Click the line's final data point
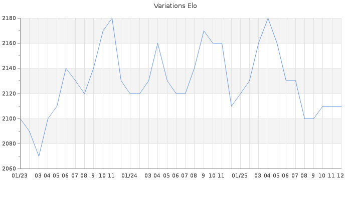The image size is (351, 200). (x=341, y=106)
